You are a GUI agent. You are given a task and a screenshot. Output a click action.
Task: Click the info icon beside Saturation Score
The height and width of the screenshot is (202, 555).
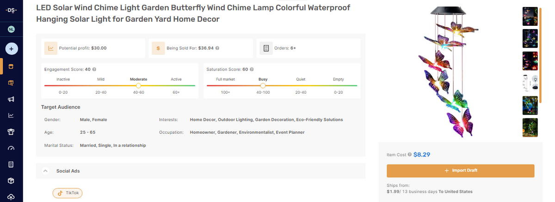tap(252, 69)
